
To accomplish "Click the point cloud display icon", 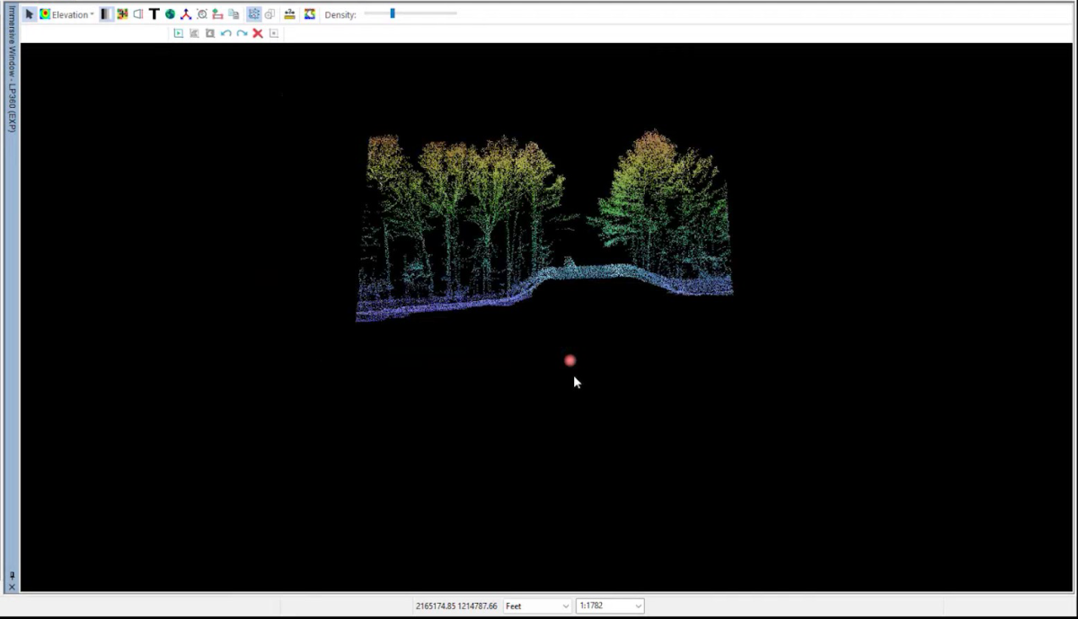I will pos(252,14).
